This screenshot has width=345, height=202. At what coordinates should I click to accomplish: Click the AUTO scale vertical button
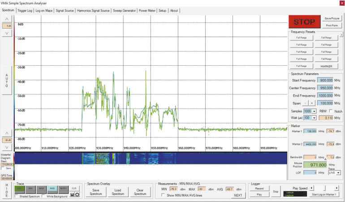click(x=7, y=81)
